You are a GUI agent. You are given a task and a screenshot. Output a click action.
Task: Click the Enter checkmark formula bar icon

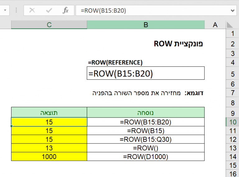[49, 11]
